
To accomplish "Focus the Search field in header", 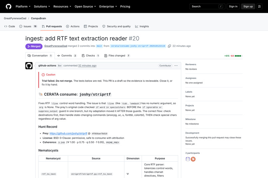I will pos(207,7).
